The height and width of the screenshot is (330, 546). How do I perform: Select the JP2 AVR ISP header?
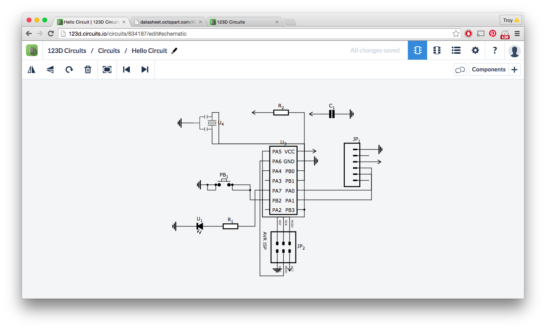pyautogui.click(x=283, y=247)
